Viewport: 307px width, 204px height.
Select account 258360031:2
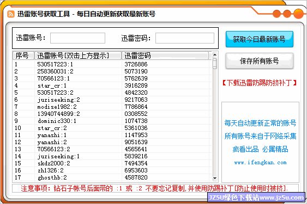coord(55,71)
